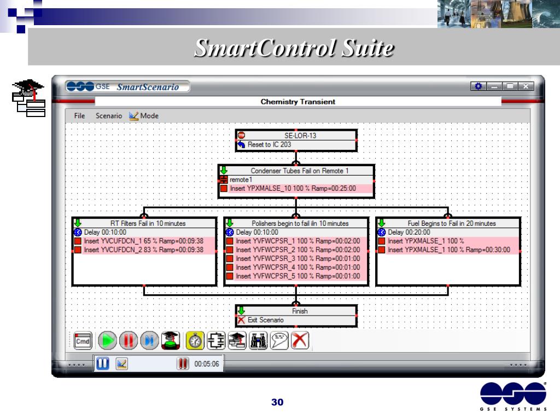Click the red pause indicator beside the timer
The image size is (560, 420).
coord(183,364)
